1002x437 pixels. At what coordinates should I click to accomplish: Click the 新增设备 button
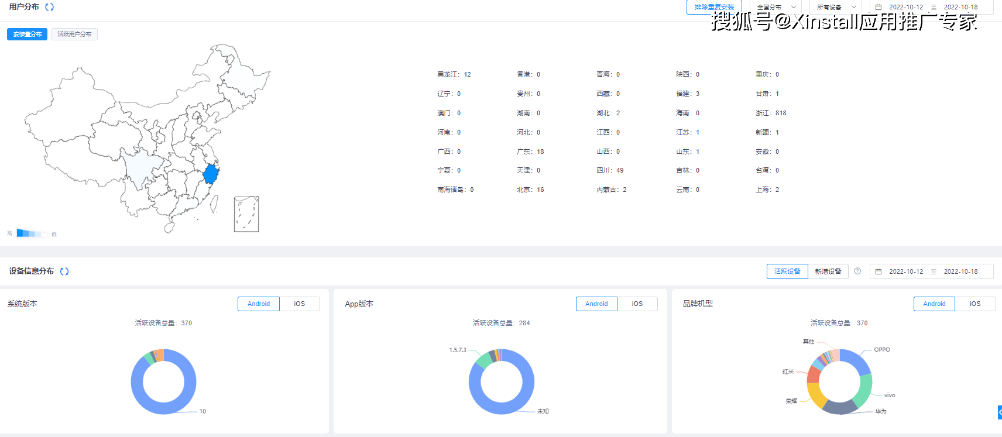click(828, 271)
